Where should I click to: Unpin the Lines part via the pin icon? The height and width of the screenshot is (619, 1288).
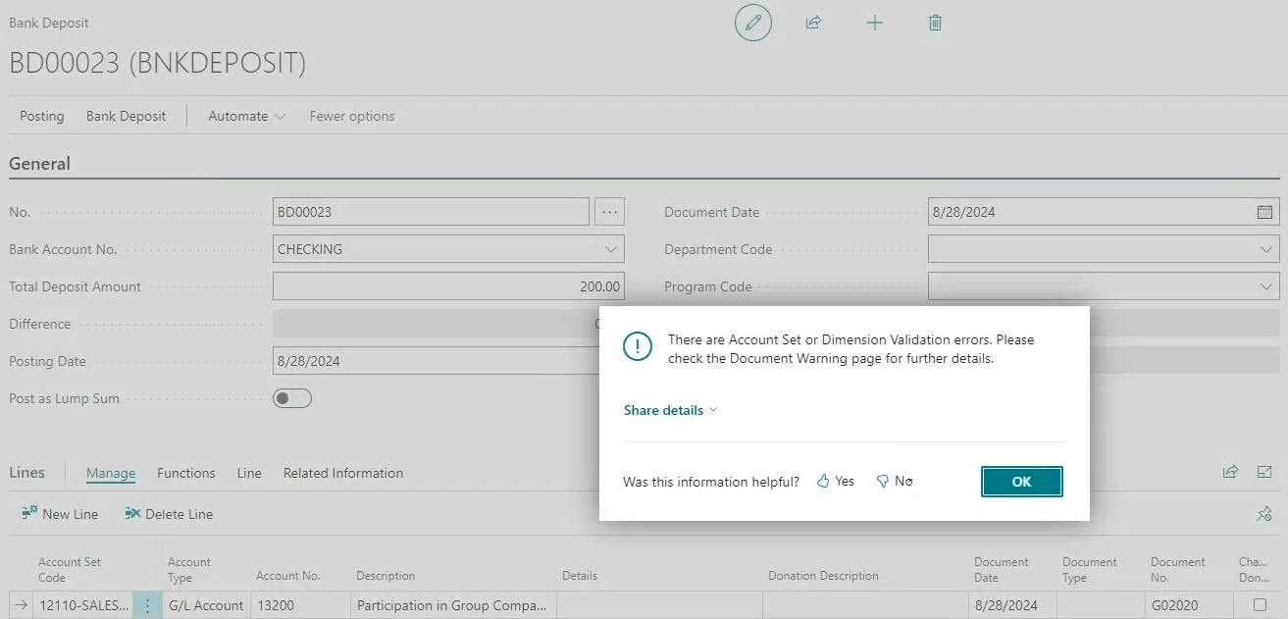click(x=1263, y=513)
